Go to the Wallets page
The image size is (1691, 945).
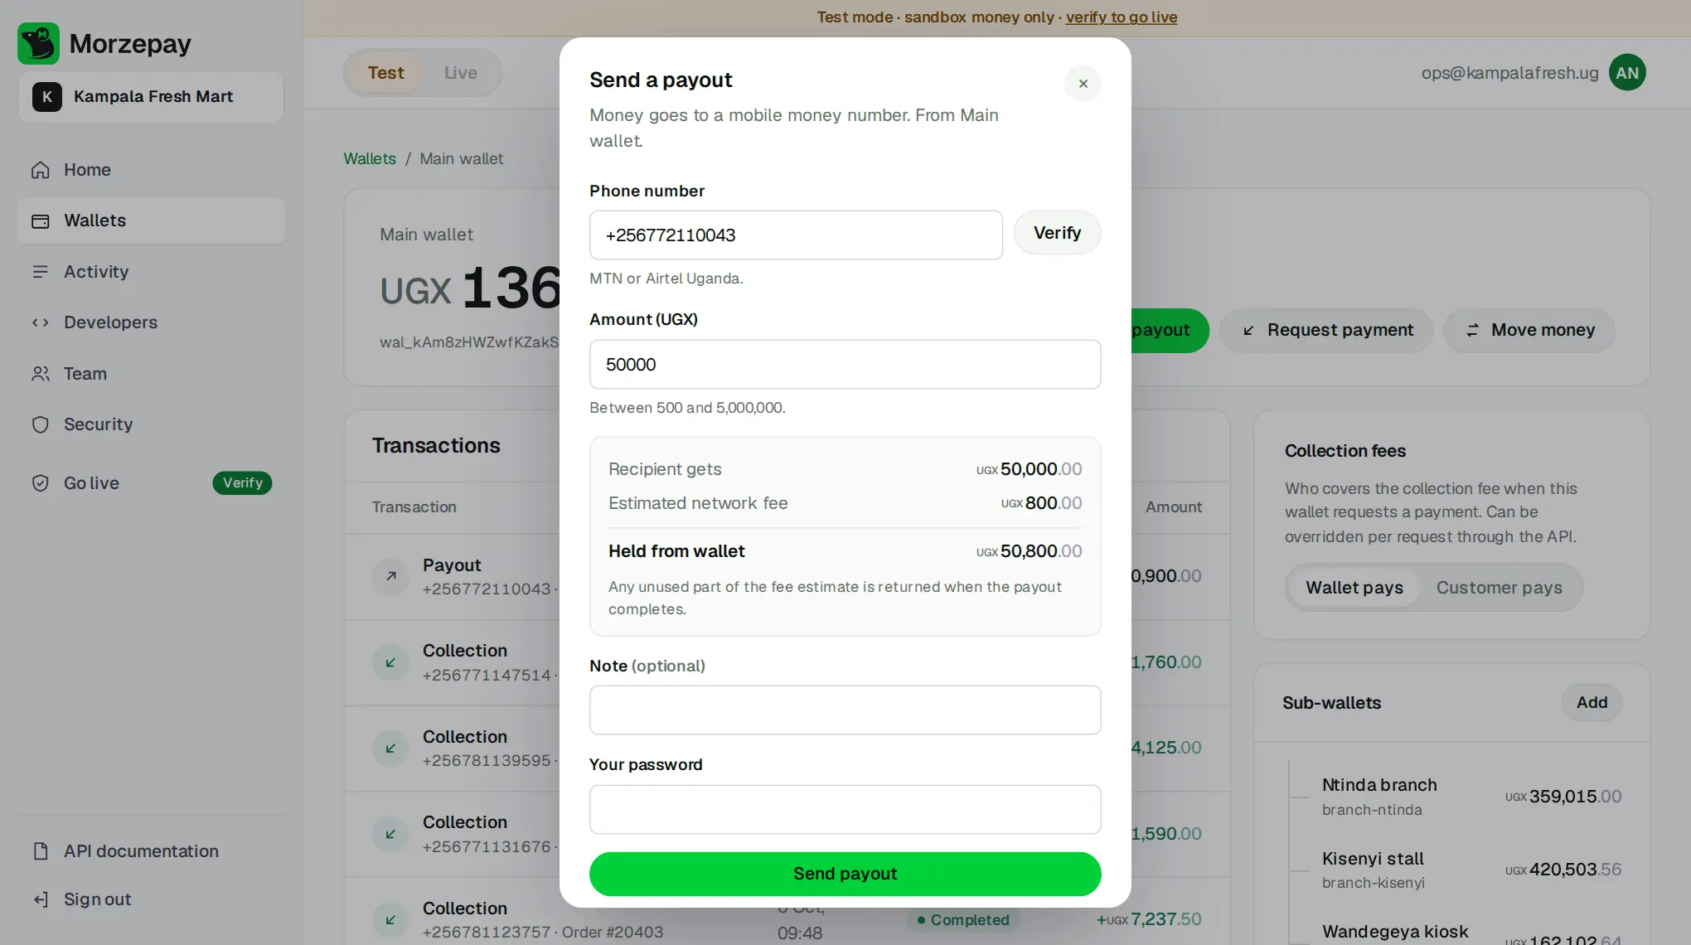(x=151, y=220)
